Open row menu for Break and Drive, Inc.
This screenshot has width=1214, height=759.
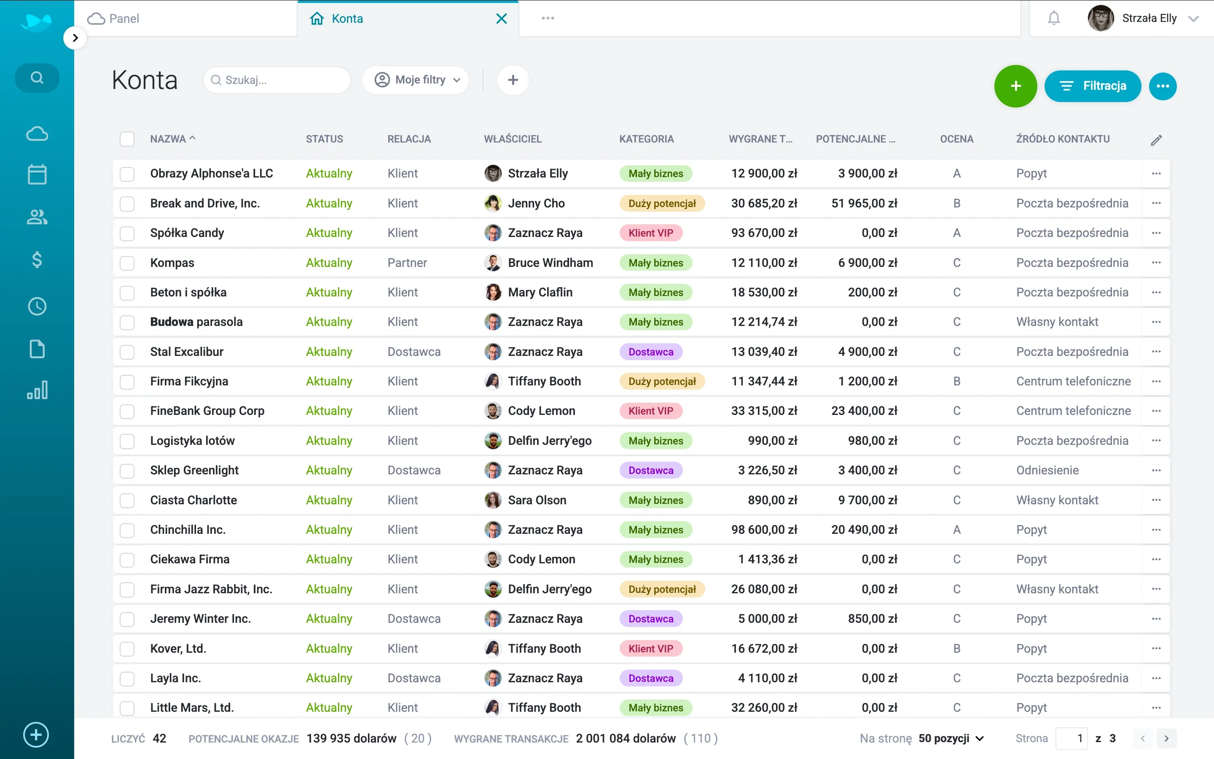point(1156,203)
